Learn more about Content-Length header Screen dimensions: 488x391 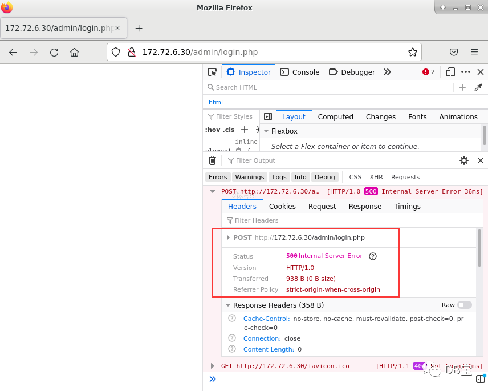point(232,349)
